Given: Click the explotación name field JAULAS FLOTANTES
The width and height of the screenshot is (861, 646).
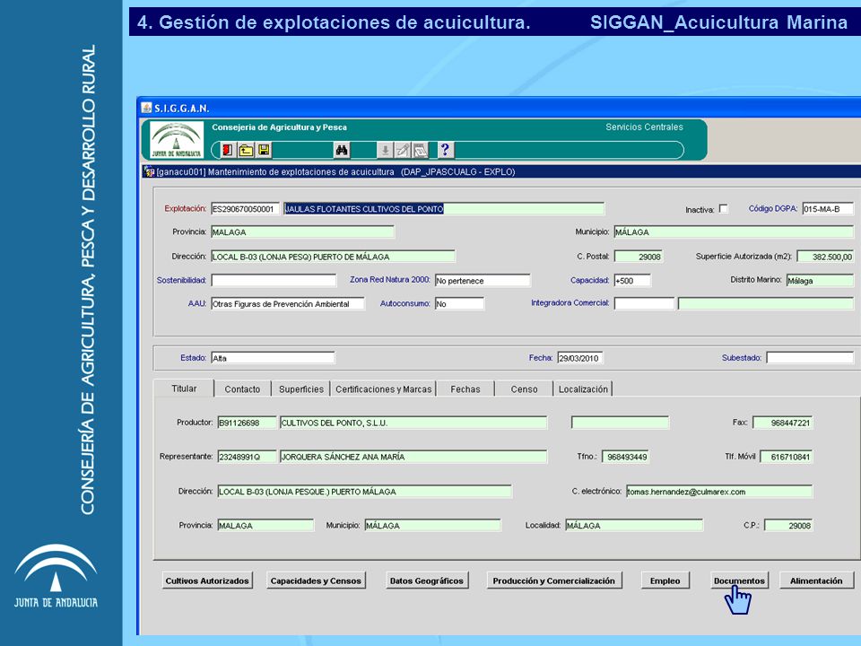Looking at the screenshot, I should click(444, 209).
